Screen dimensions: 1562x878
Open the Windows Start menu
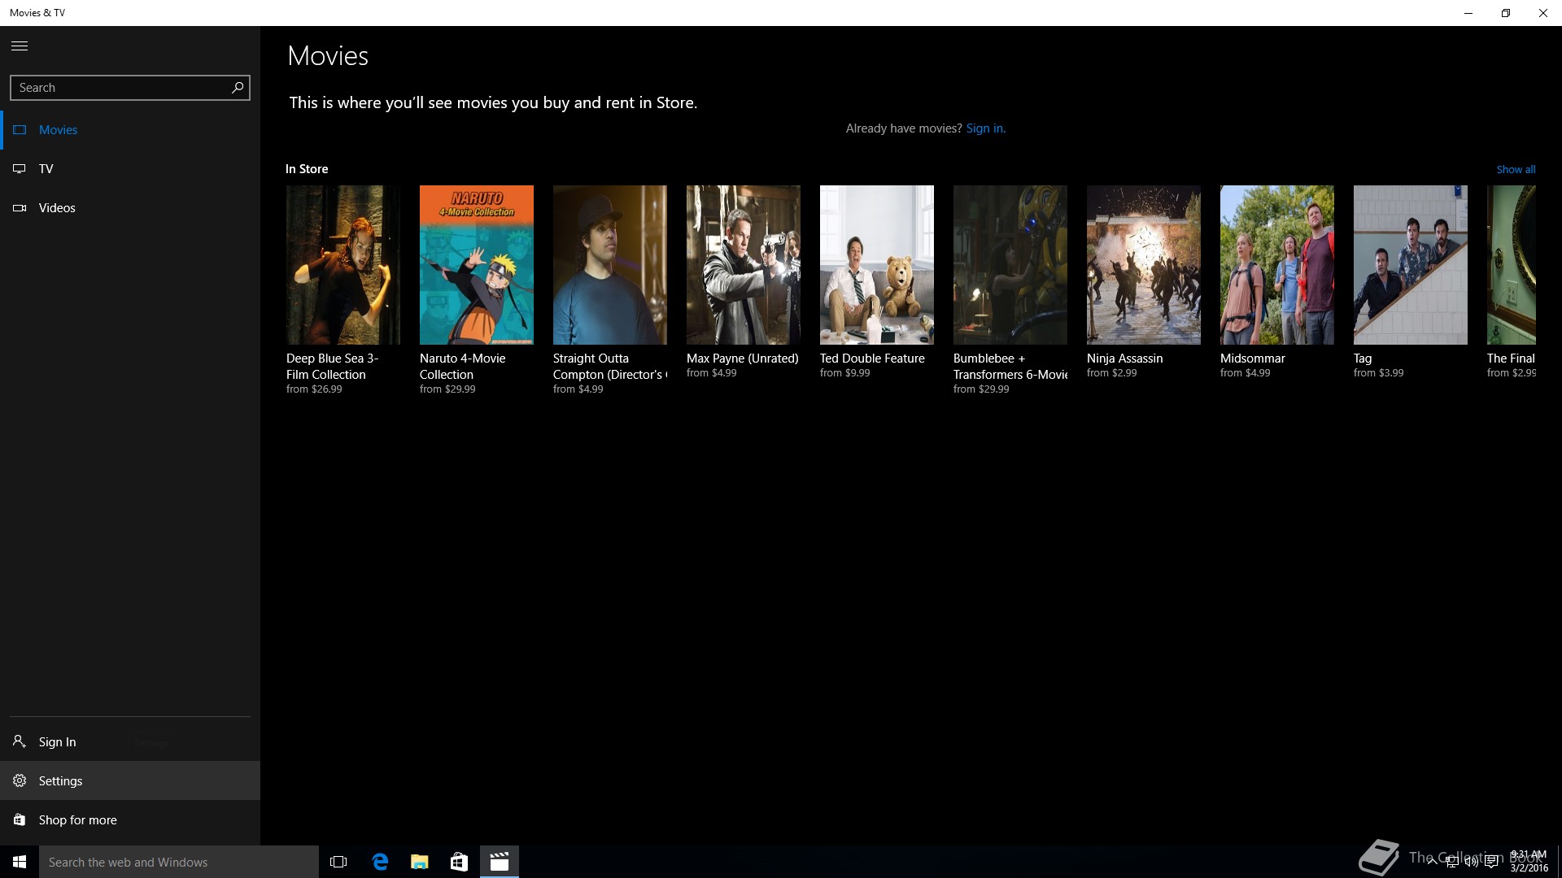pyautogui.click(x=20, y=862)
